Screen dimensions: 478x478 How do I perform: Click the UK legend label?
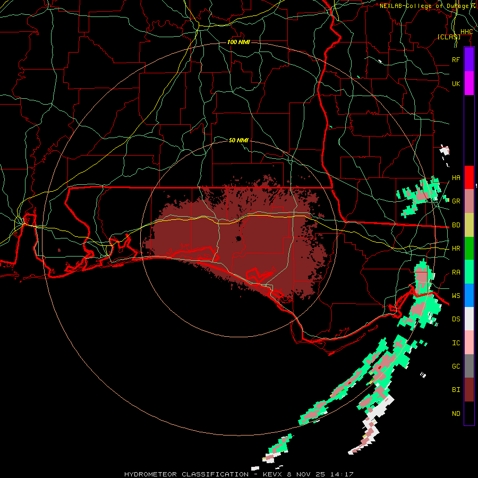point(456,83)
